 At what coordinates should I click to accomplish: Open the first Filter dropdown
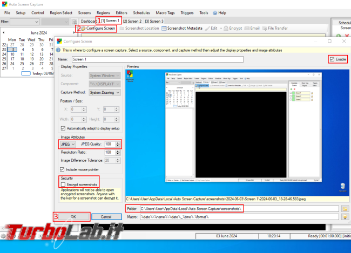(25, 22)
